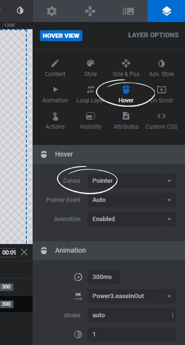Open the Adv. Style section
This screenshot has height=345, width=185.
[162, 68]
